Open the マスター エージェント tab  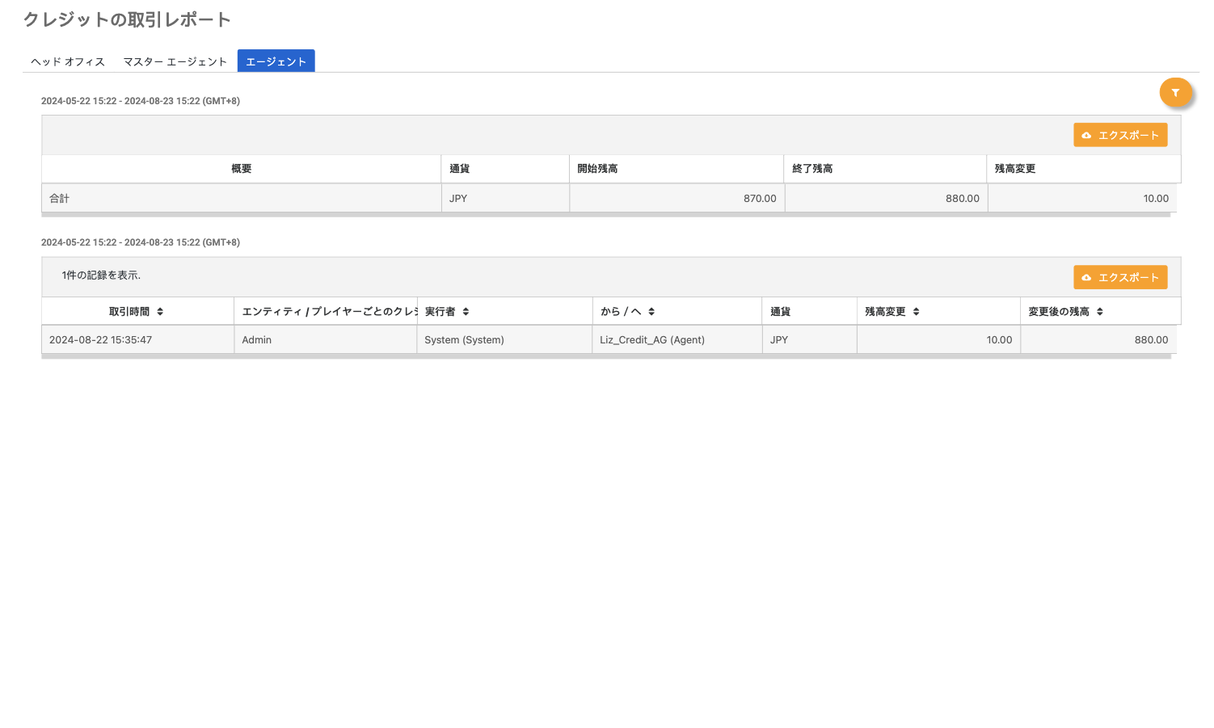175,61
